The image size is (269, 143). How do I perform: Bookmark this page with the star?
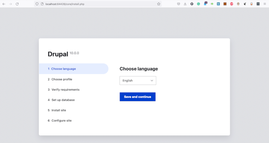pos(159,4)
